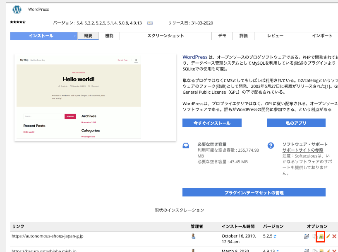Click the blue WordPress link in description

coord(195,57)
